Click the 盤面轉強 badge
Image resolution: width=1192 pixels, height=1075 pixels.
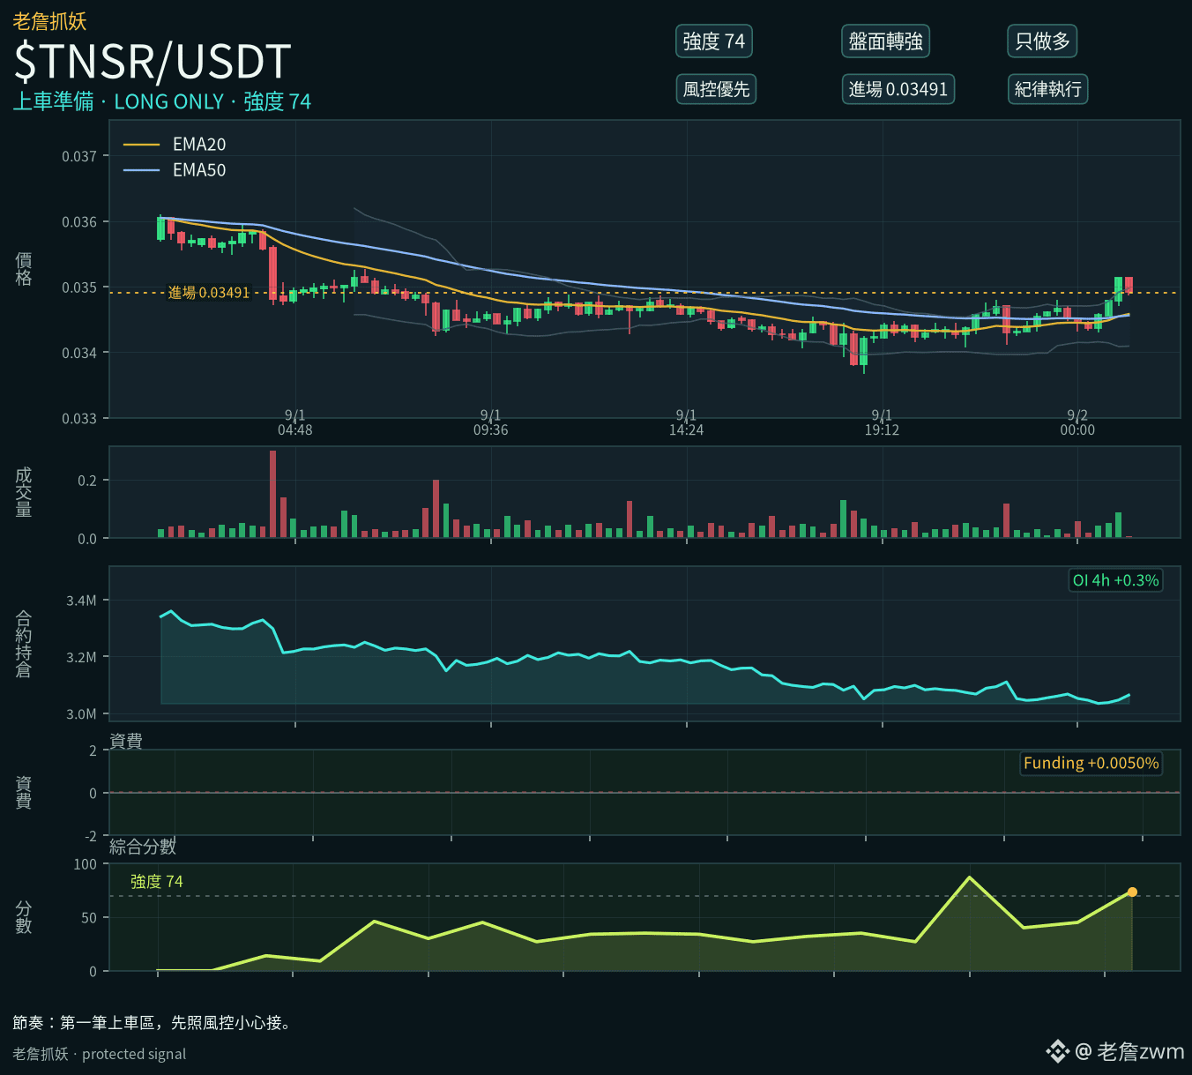click(x=885, y=41)
